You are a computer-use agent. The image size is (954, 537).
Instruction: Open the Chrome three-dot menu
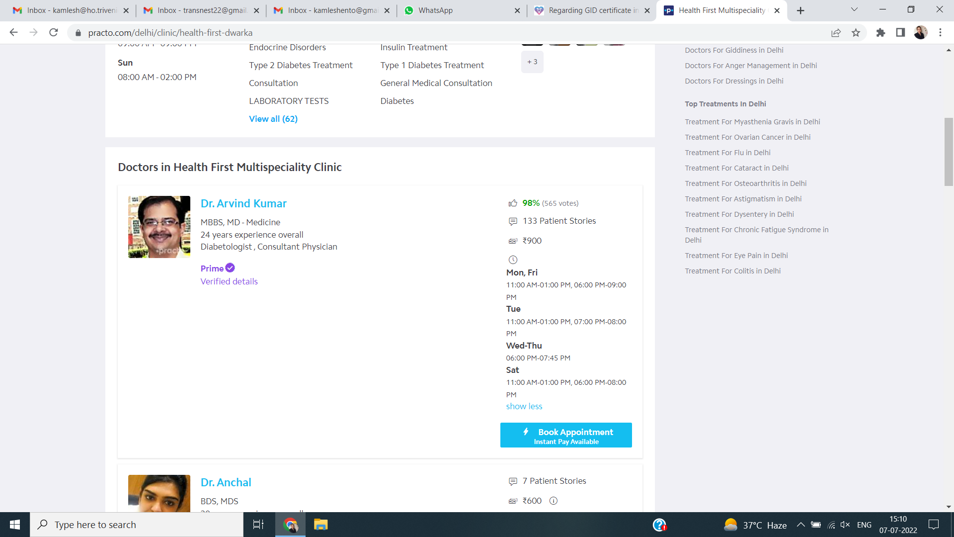coord(940,33)
